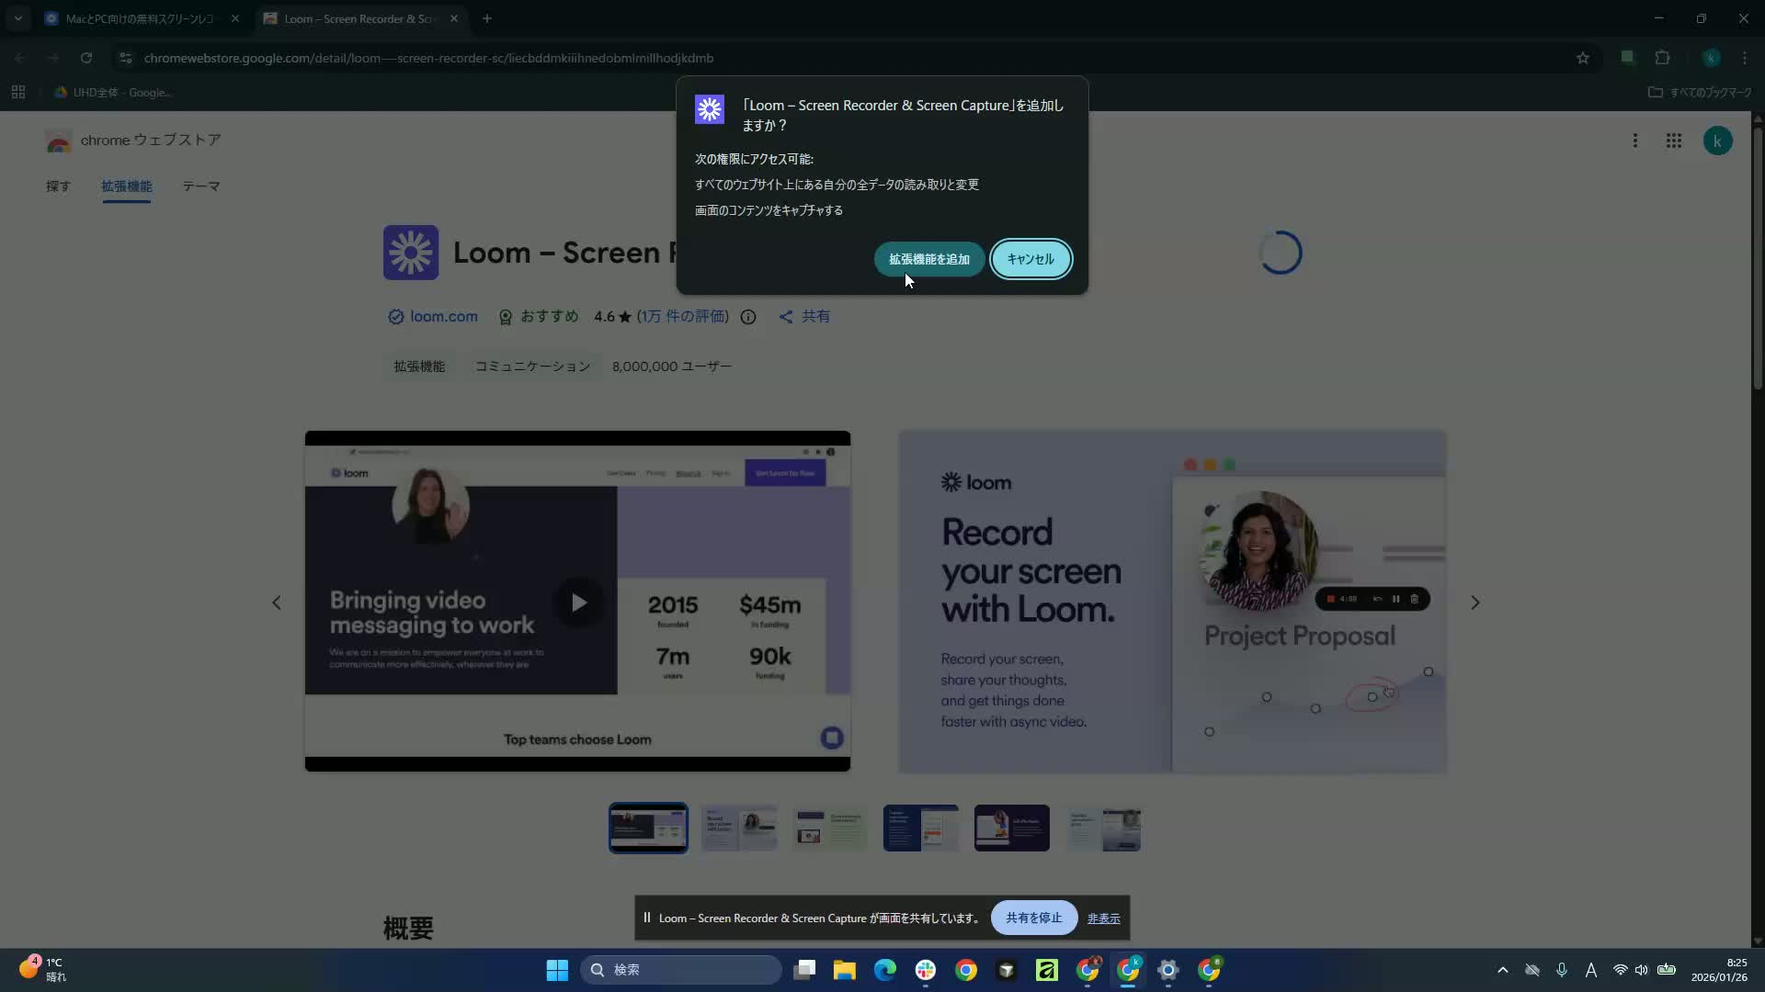Open the tab search dropdown arrow
Screen dimensions: 1765x992
17,18
